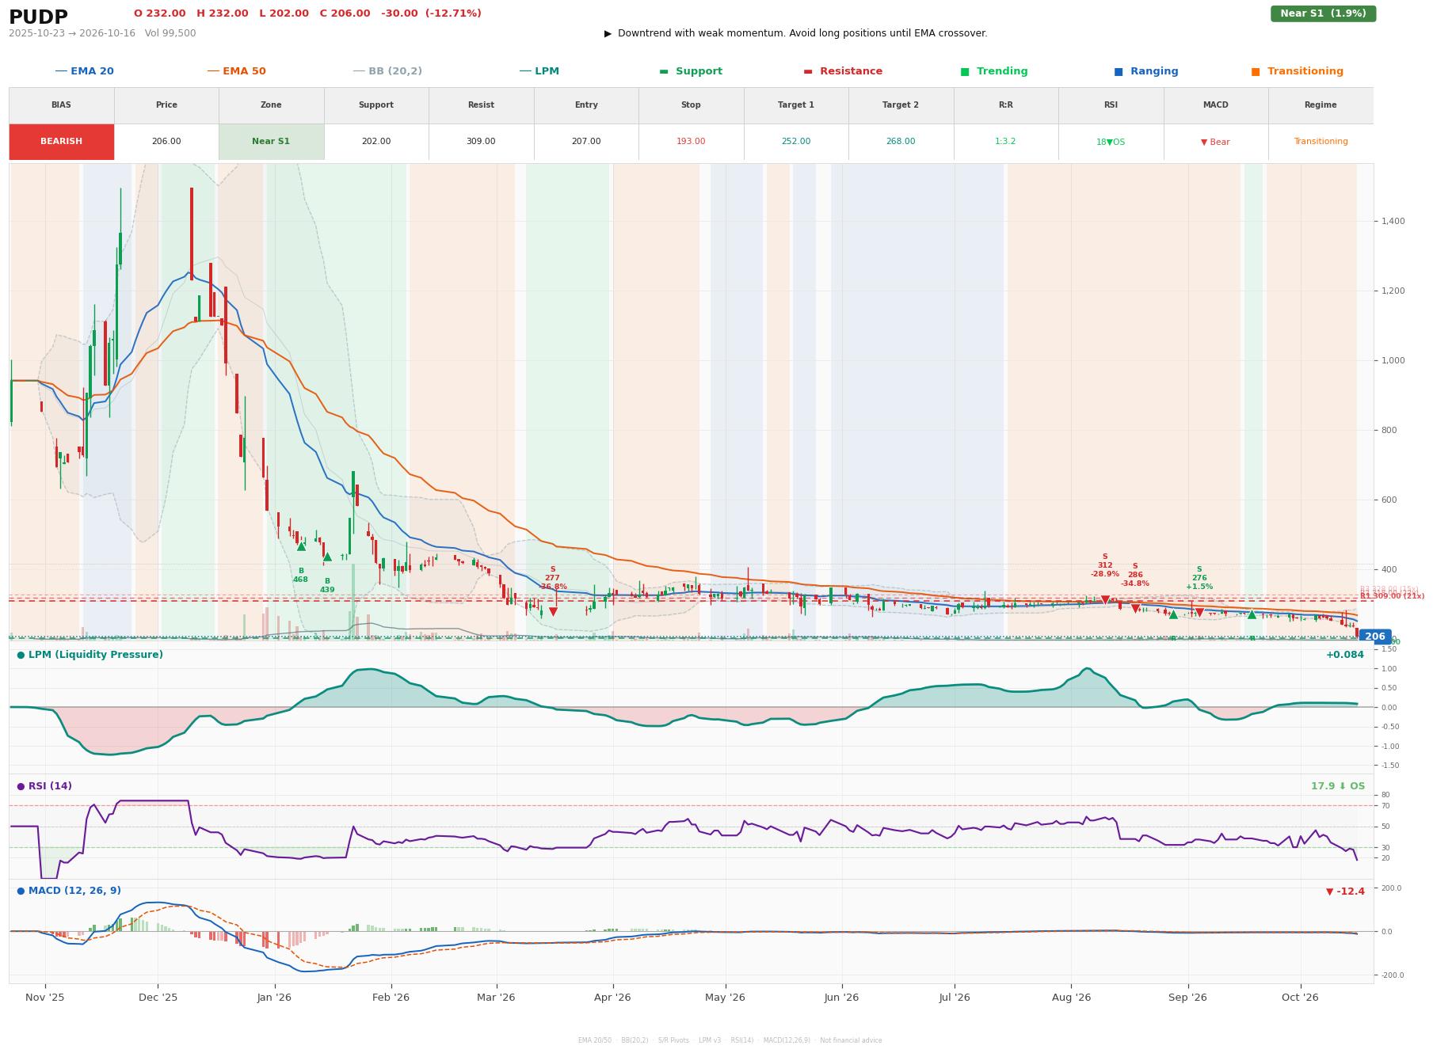Click the 309.00 resistance value cell
Screen dimensions: 1433x1053
(x=481, y=142)
